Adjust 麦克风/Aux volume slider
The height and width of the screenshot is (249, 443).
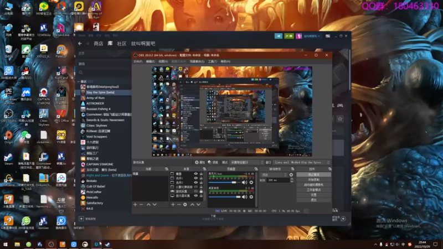pos(224,183)
